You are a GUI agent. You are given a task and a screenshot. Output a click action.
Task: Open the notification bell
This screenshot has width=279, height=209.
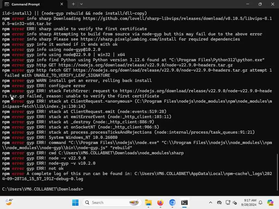tap(260, 202)
